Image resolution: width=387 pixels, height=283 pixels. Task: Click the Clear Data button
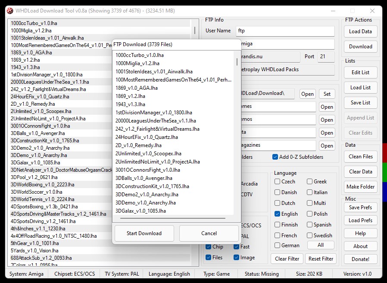(360, 172)
